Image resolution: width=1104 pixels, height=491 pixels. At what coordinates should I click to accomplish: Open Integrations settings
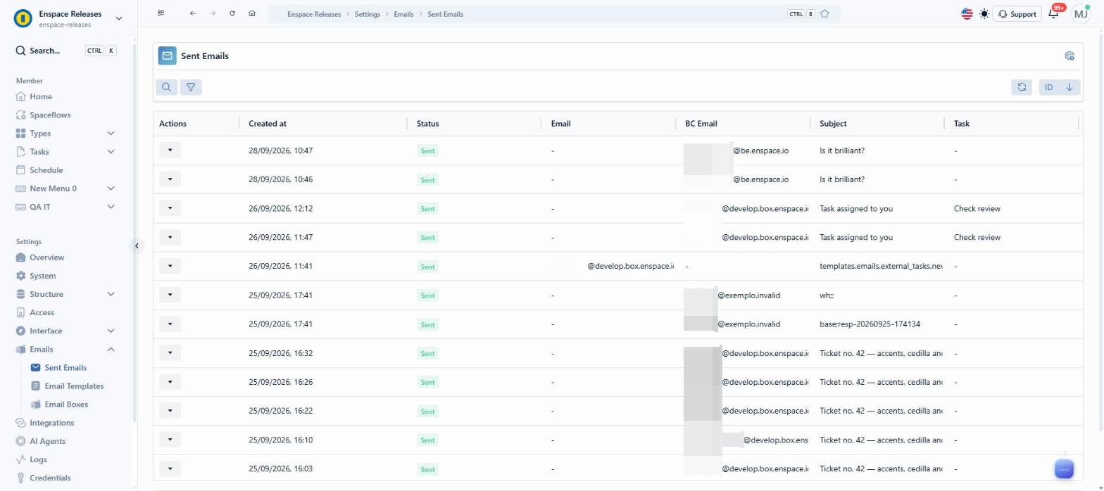pos(51,423)
